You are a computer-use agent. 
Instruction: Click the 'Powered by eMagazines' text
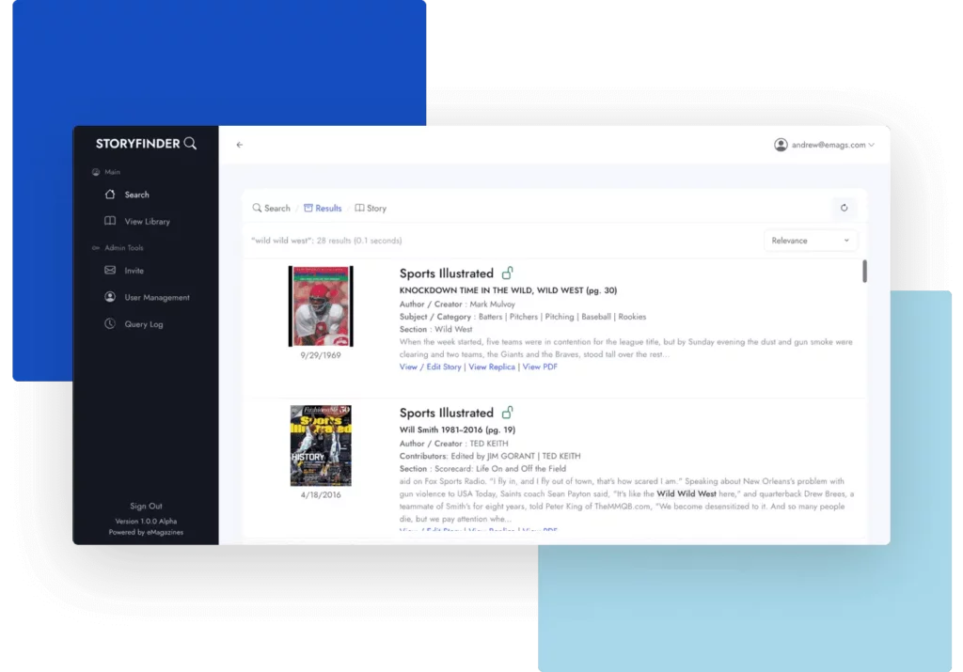[x=146, y=532]
